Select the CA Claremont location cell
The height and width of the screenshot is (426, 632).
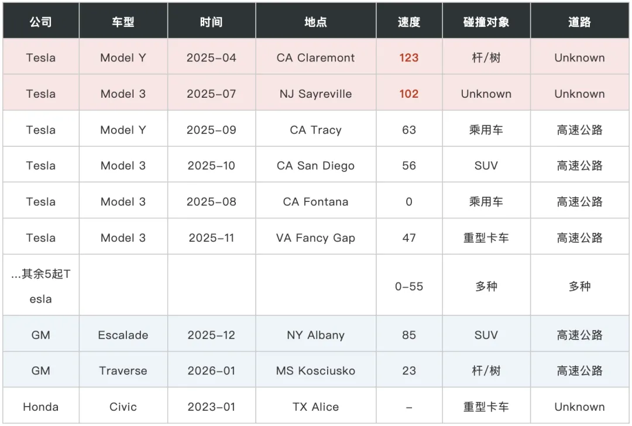point(316,57)
